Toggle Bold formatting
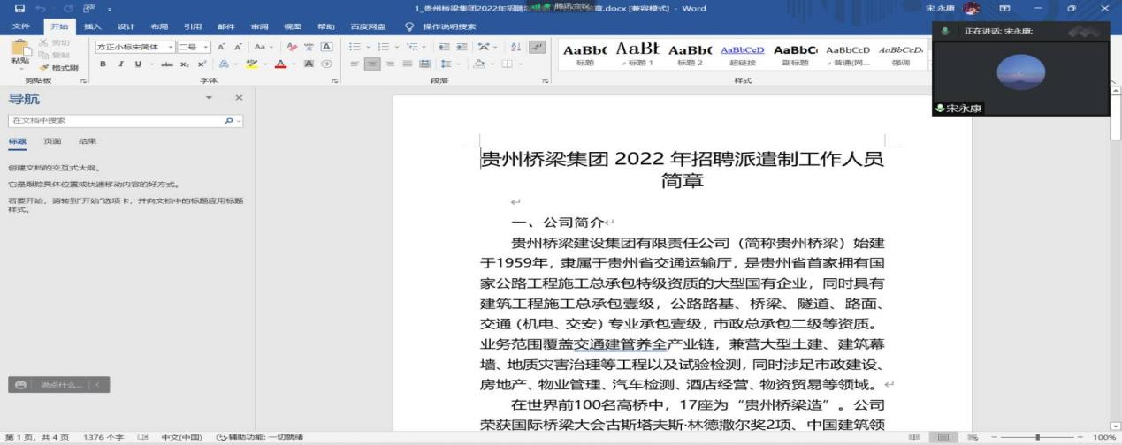The height and width of the screenshot is (445, 1122). click(103, 64)
